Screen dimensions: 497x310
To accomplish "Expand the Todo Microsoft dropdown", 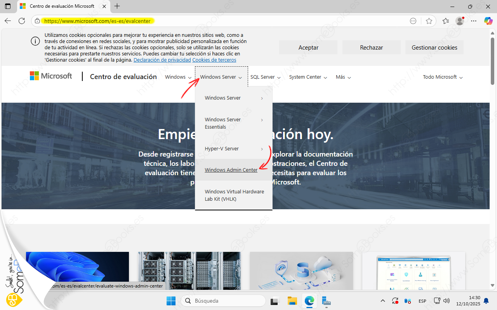I will pos(443,77).
